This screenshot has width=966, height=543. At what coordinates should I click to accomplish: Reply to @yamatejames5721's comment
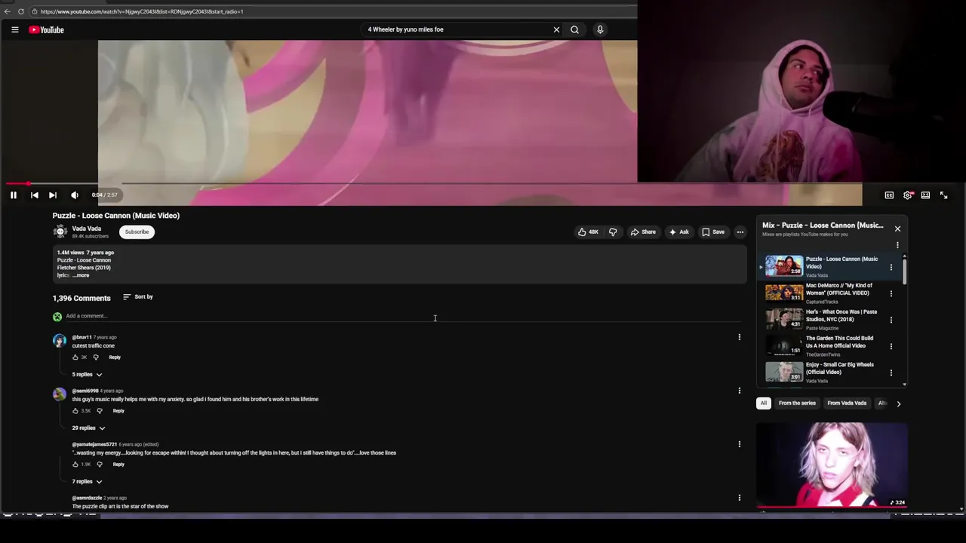click(118, 465)
